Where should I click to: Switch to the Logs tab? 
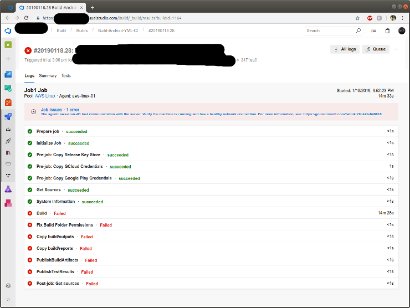click(29, 76)
